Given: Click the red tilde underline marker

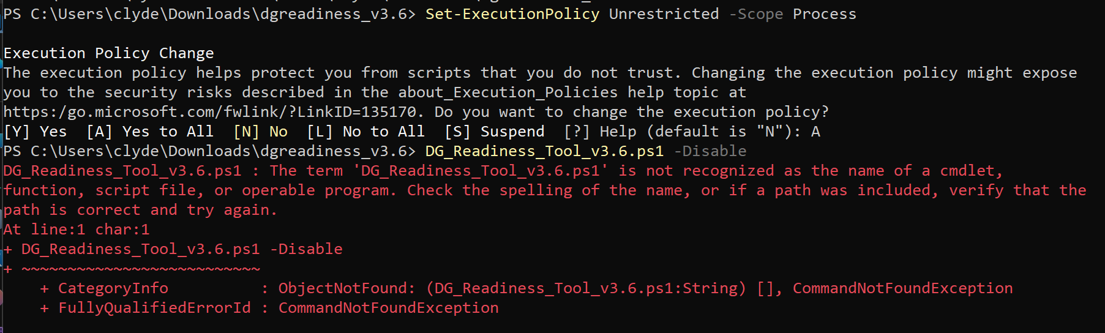Looking at the screenshot, I should 141,269.
